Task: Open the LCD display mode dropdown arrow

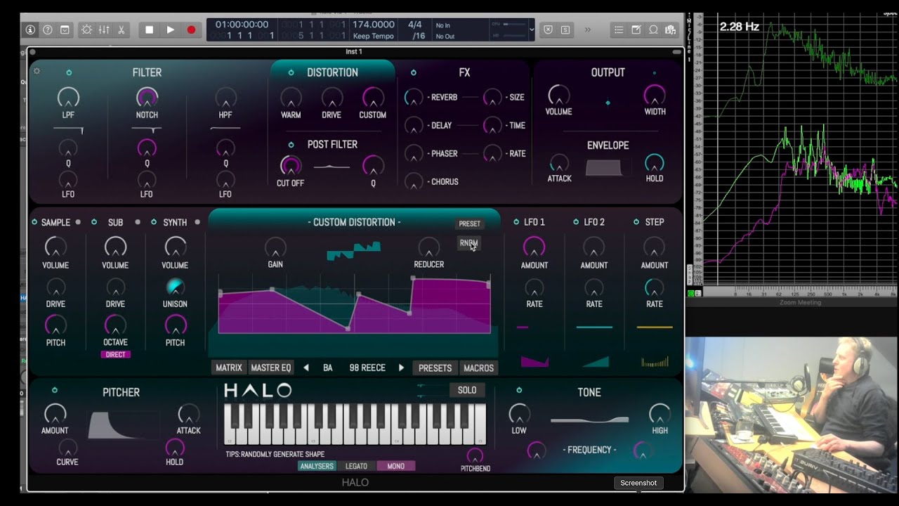Action: pos(532,30)
